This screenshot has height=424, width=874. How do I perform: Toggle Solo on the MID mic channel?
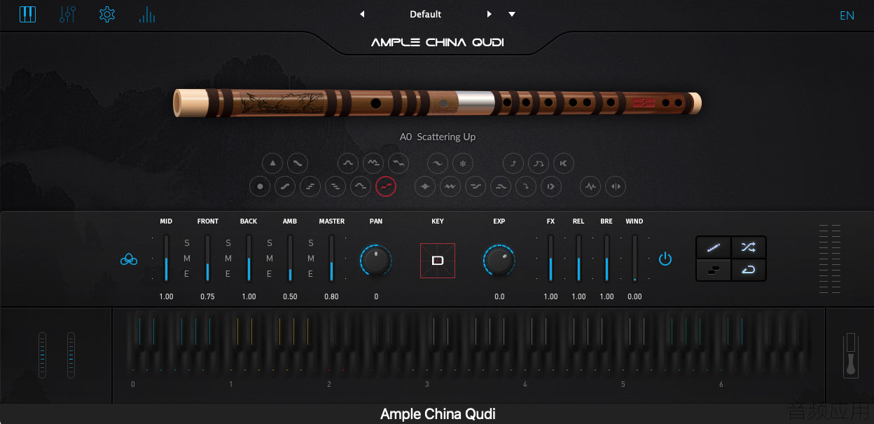click(x=187, y=243)
